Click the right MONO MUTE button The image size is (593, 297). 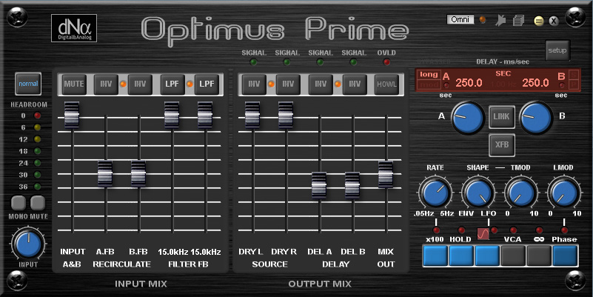pyautogui.click(x=38, y=203)
